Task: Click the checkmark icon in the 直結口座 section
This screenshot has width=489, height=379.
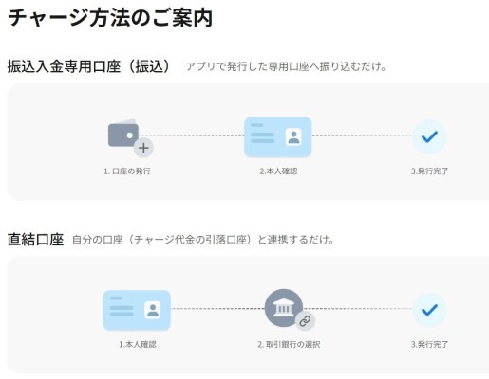Action: 429,310
